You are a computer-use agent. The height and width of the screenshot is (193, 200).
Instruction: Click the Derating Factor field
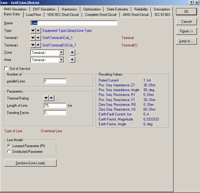coord(55,113)
